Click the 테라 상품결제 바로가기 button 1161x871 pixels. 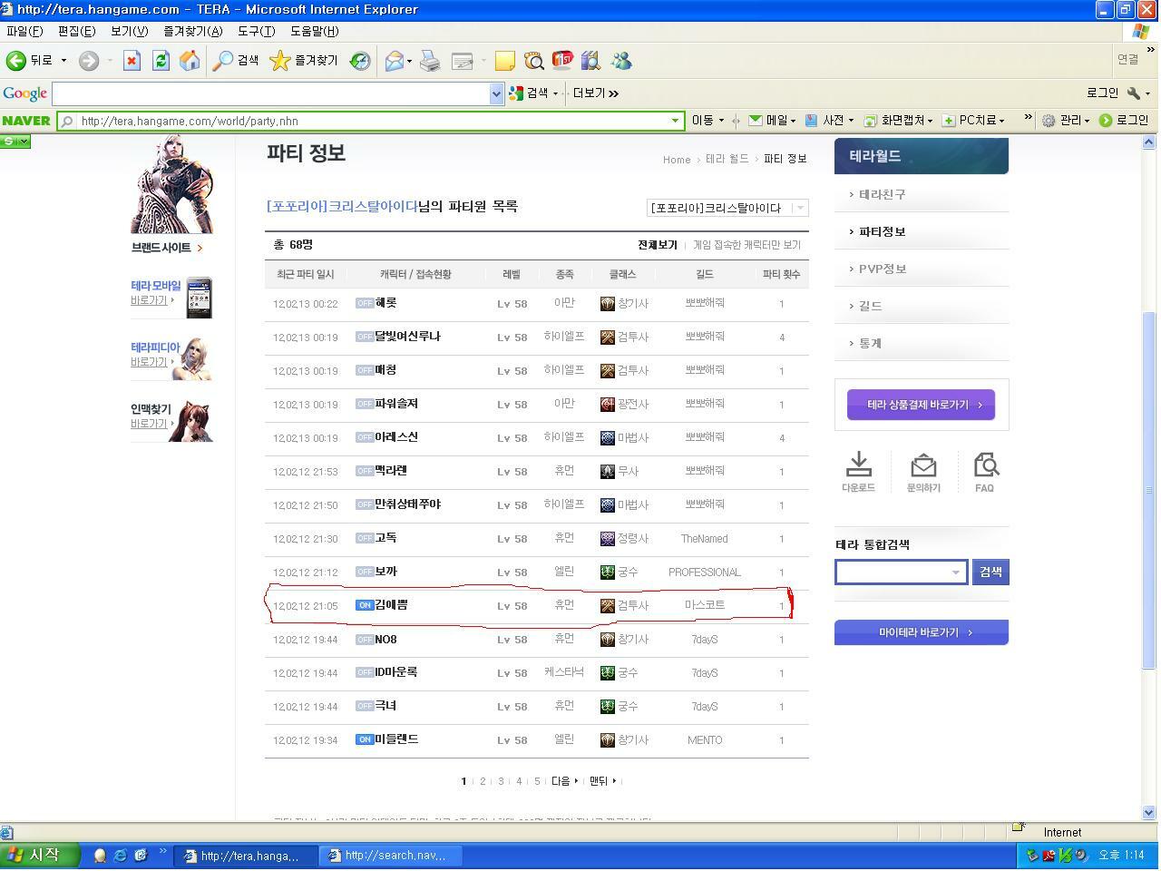click(921, 405)
